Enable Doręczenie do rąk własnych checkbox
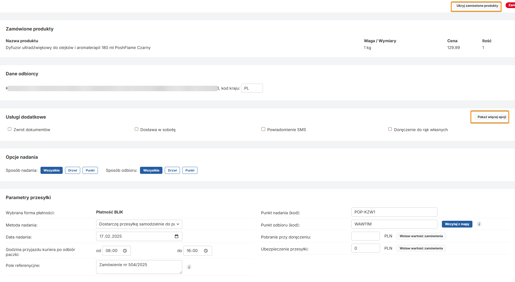 390,129
